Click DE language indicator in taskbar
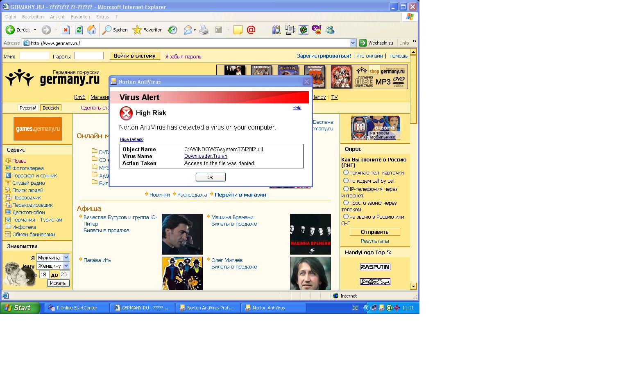639x376 pixels. (x=355, y=308)
